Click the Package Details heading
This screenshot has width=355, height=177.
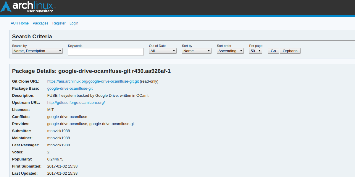pyautogui.click(x=91, y=71)
